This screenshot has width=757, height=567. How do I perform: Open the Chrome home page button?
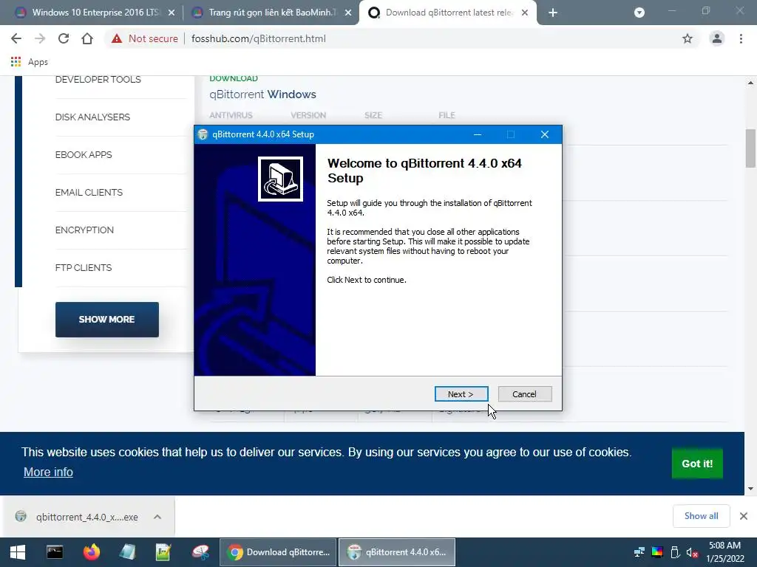pos(87,38)
